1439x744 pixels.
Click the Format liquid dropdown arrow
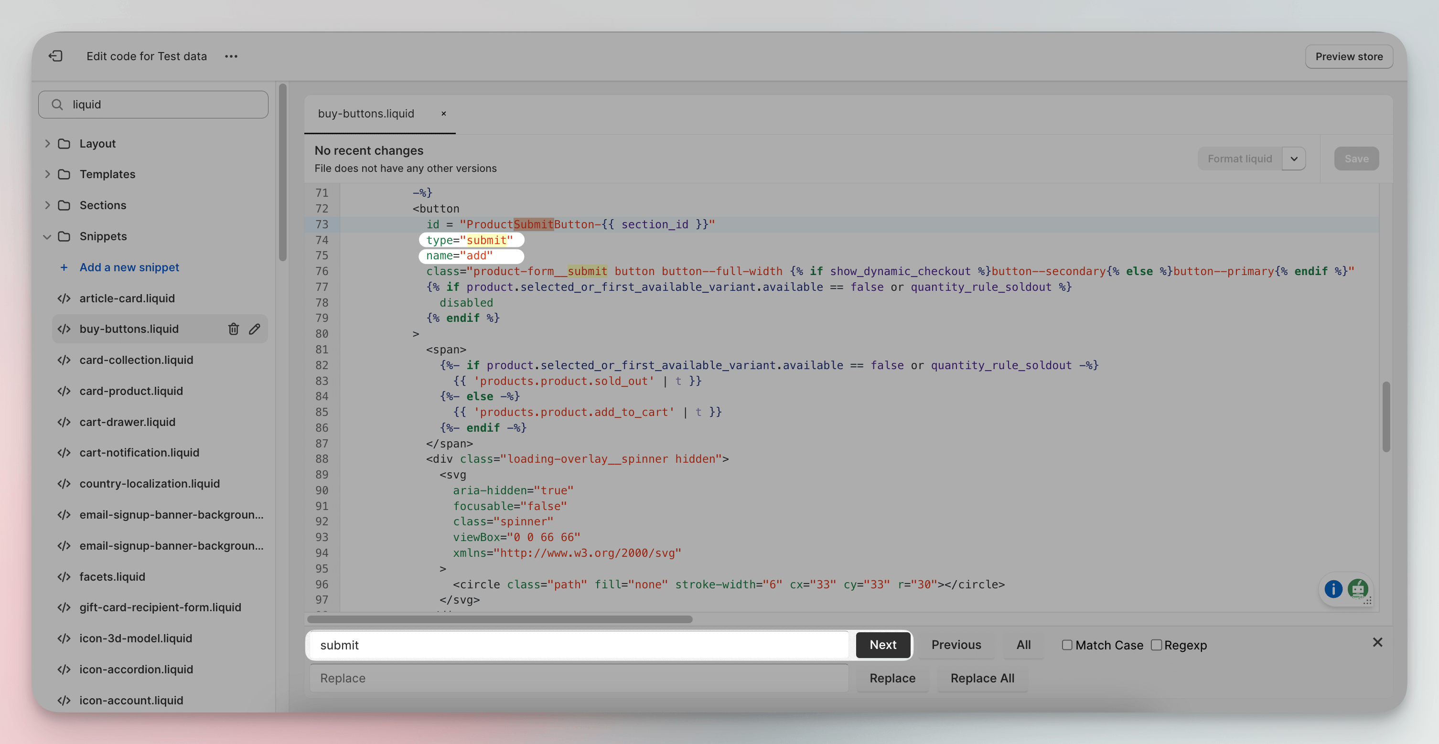tap(1294, 159)
